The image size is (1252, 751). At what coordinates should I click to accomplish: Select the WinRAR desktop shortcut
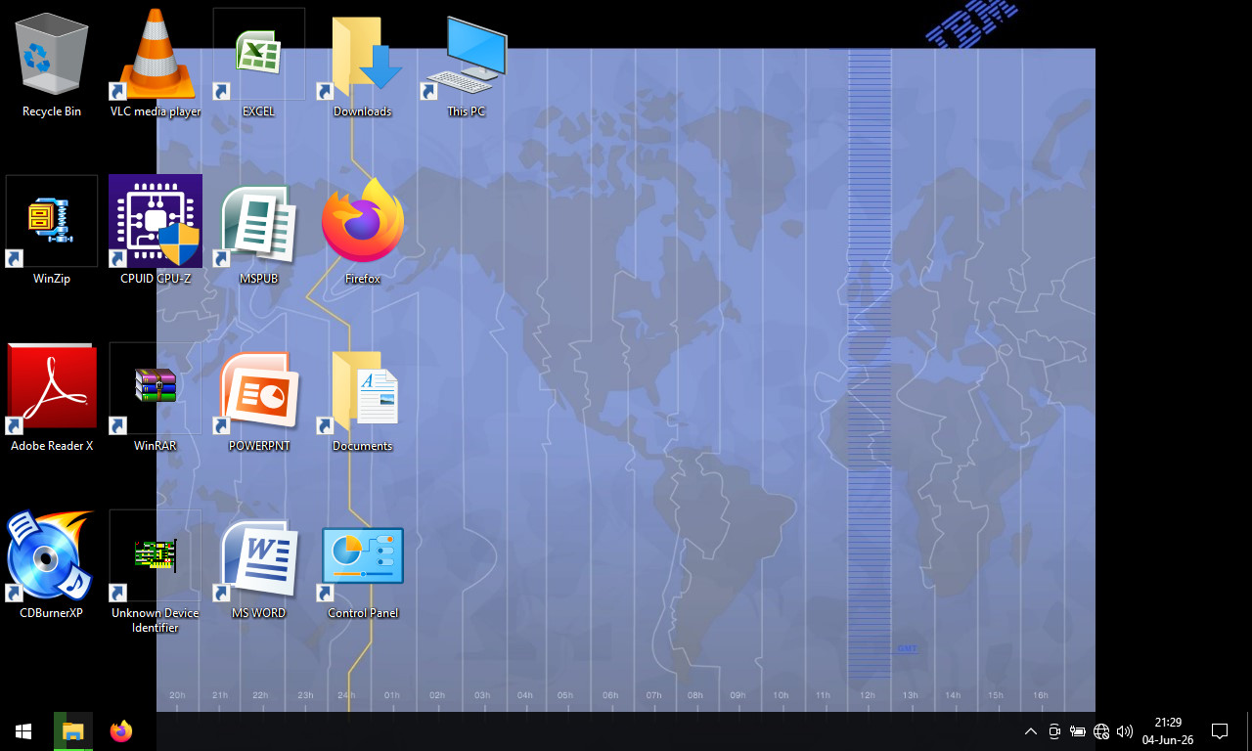point(156,398)
